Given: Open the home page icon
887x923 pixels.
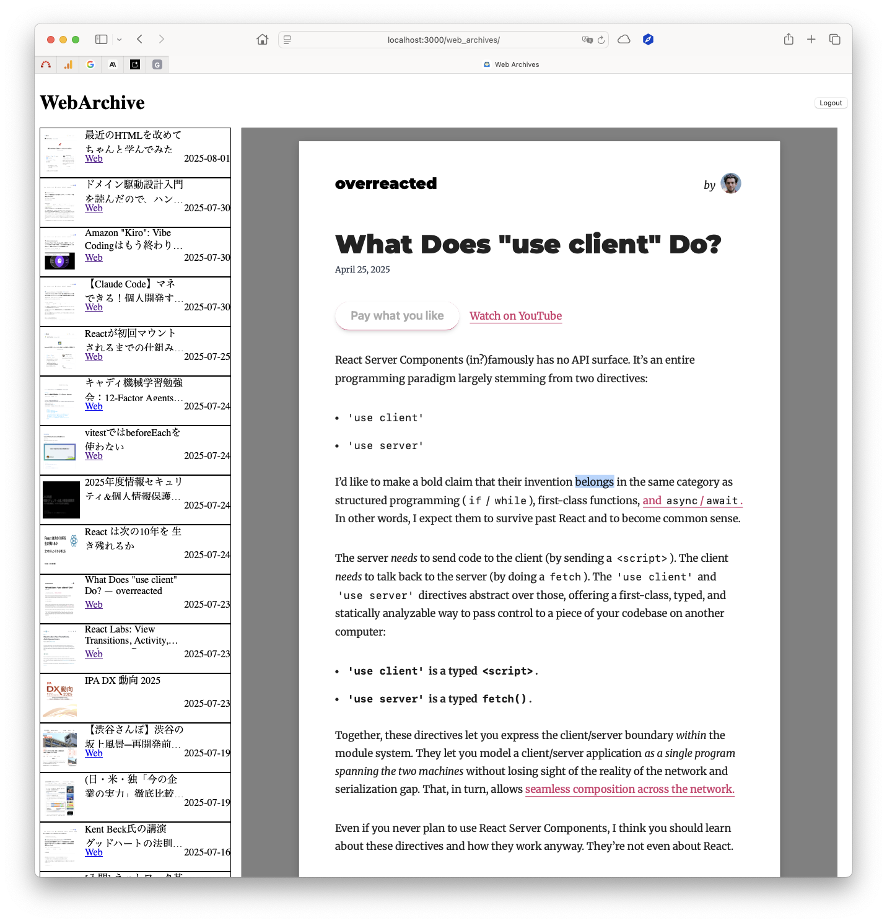Looking at the screenshot, I should pos(263,40).
